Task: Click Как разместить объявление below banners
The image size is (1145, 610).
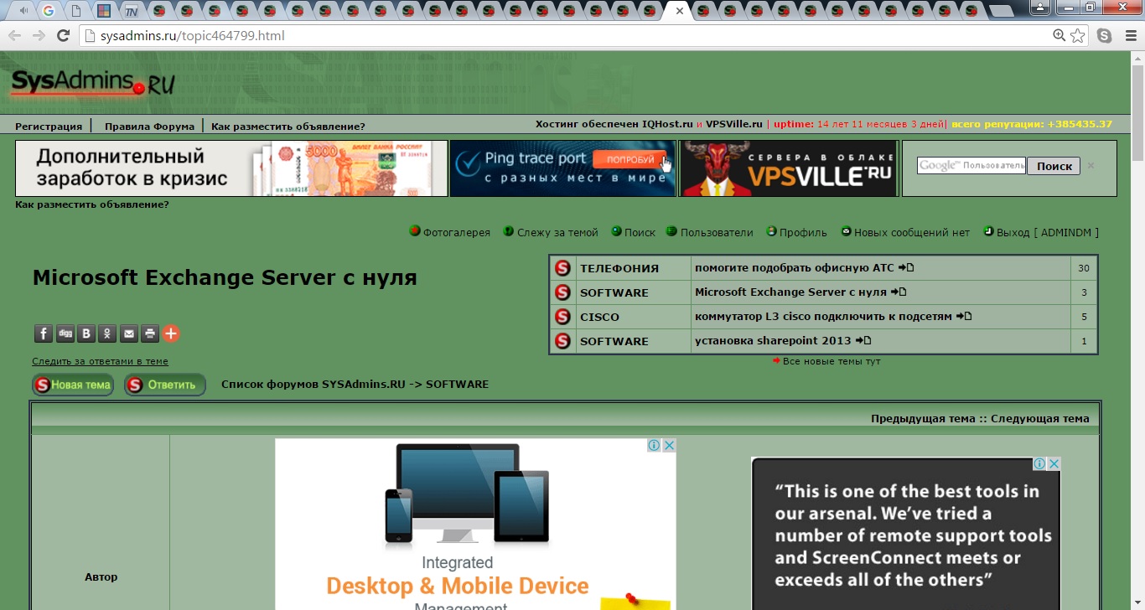Action: pos(92,204)
